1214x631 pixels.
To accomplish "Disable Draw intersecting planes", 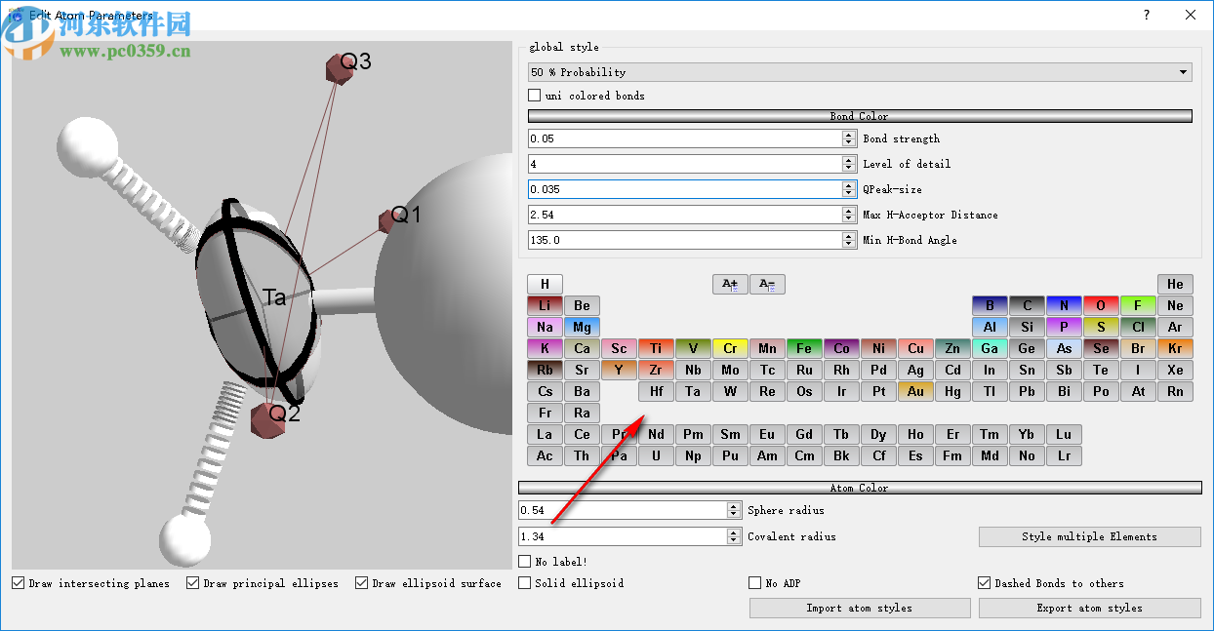I will pos(19,583).
